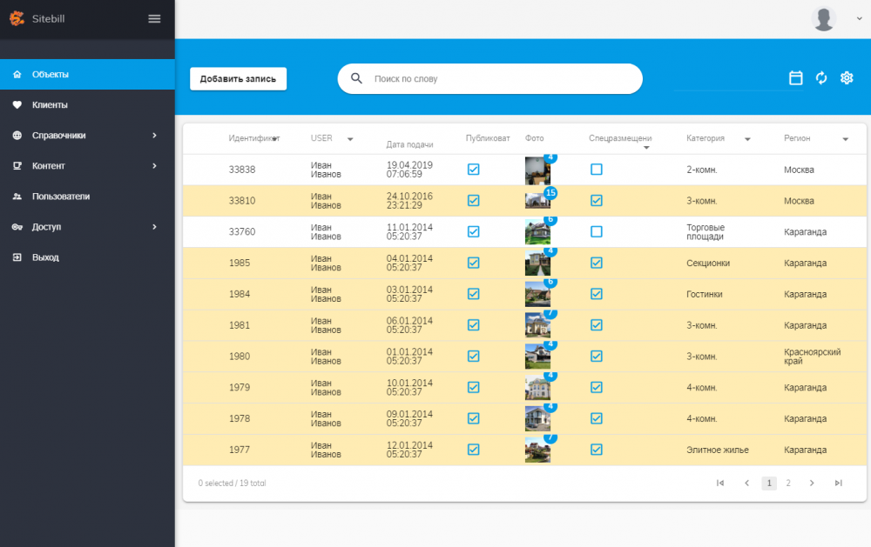Open Идентификатор column dropdown arrow
The height and width of the screenshot is (547, 871).
point(275,139)
